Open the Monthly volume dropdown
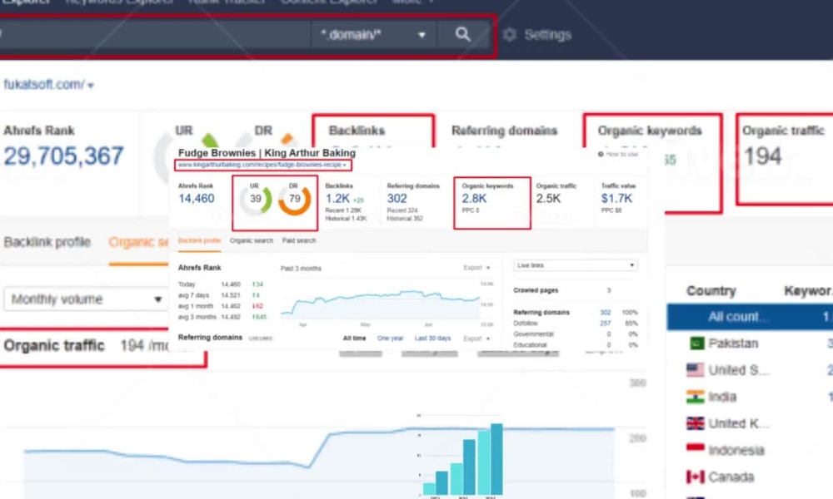The width and height of the screenshot is (833, 499). click(x=85, y=299)
